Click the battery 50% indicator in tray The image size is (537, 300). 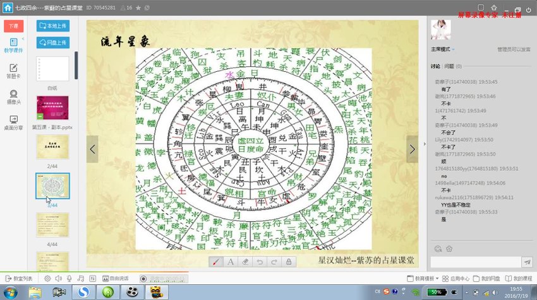pos(437,292)
